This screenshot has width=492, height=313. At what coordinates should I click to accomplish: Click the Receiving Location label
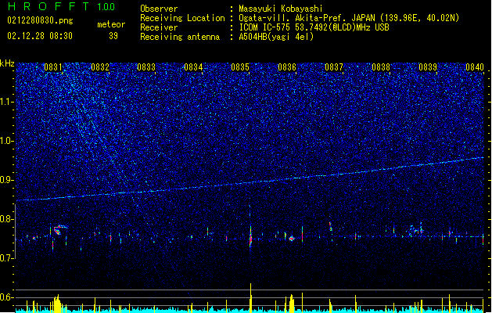tap(182, 18)
